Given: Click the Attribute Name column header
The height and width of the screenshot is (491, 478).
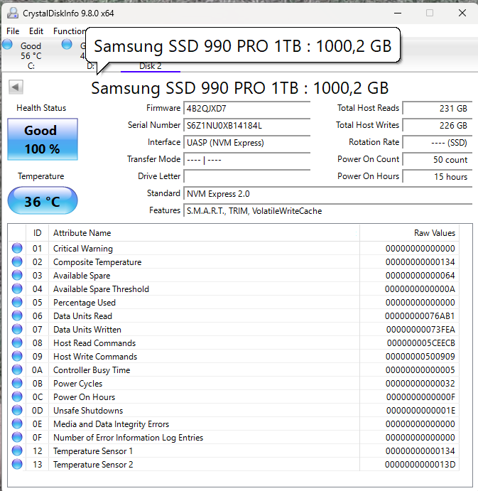Looking at the screenshot, I should [204, 233].
